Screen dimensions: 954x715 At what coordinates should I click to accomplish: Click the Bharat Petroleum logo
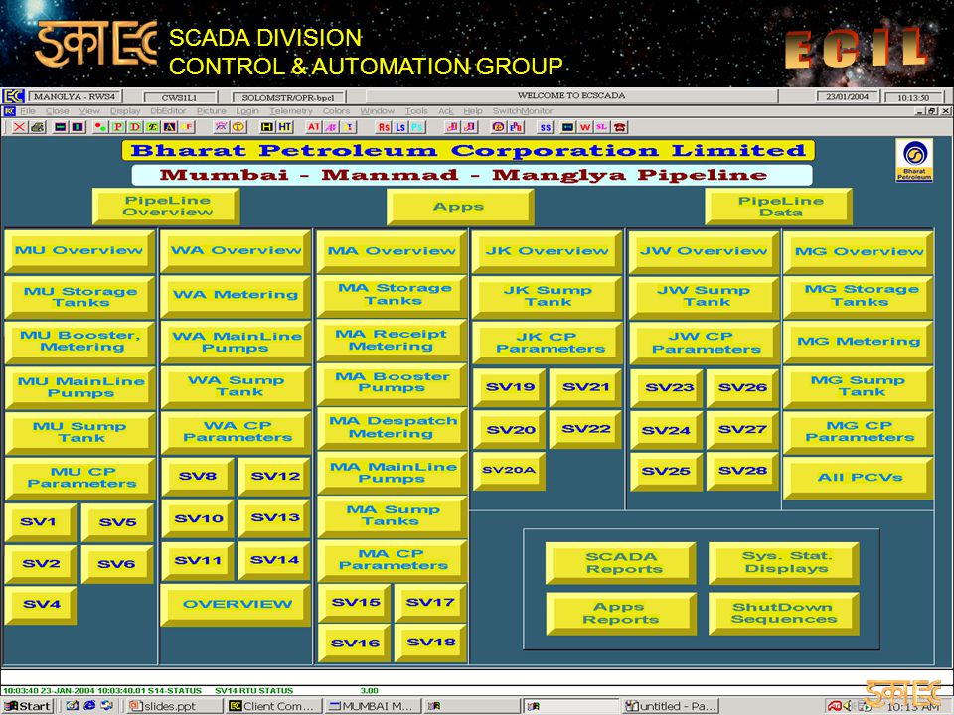[914, 160]
